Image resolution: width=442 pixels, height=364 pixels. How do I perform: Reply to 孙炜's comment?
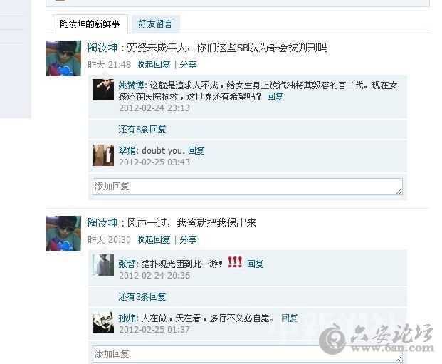click(x=290, y=318)
